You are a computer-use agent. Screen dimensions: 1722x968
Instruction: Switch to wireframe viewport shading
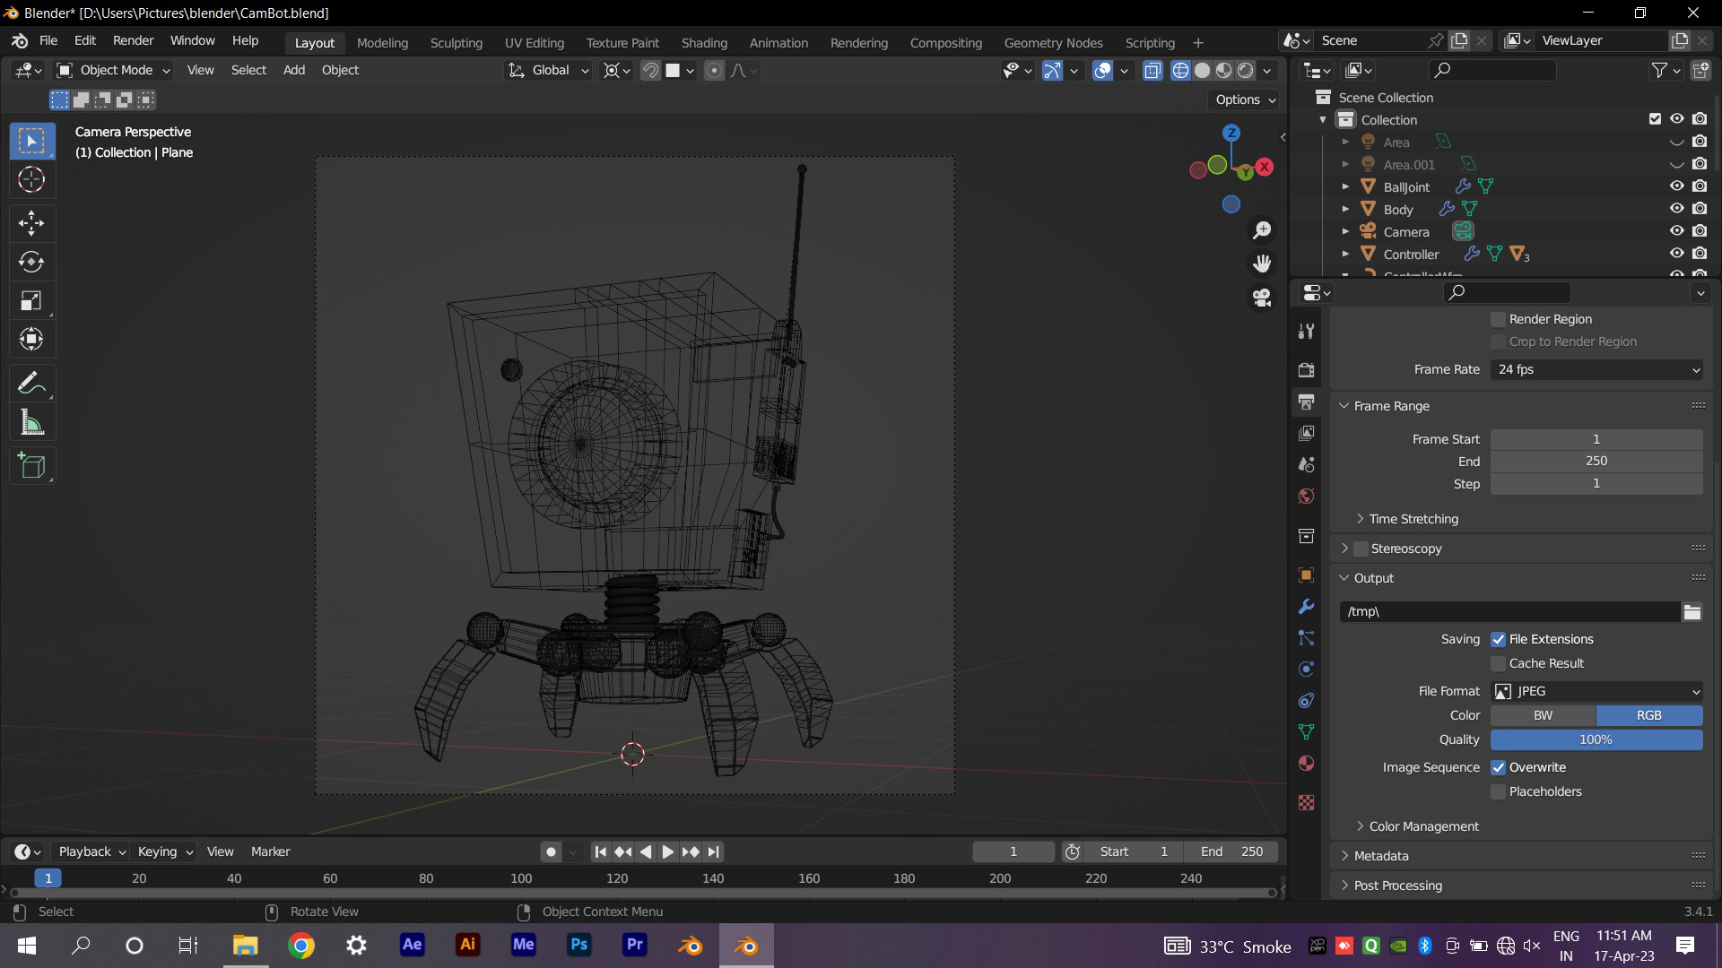click(x=1180, y=71)
